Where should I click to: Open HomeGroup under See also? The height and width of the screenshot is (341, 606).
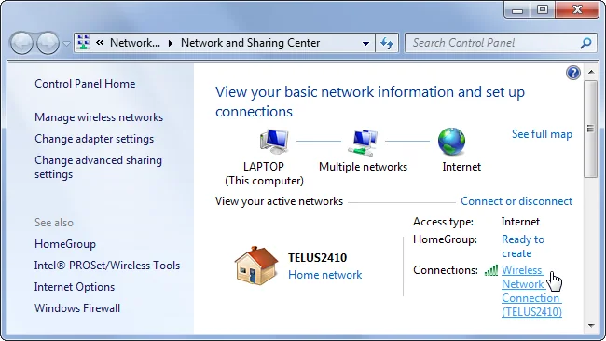point(65,244)
